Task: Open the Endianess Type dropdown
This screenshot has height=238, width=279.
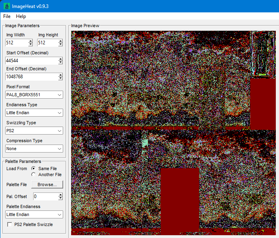Action: 34,113
